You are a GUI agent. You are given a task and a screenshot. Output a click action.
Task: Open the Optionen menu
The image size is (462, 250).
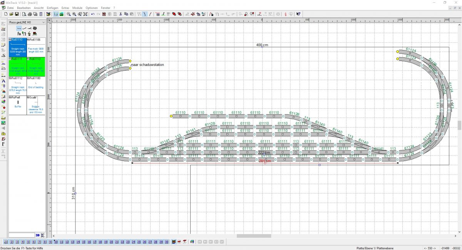pyautogui.click(x=92, y=8)
